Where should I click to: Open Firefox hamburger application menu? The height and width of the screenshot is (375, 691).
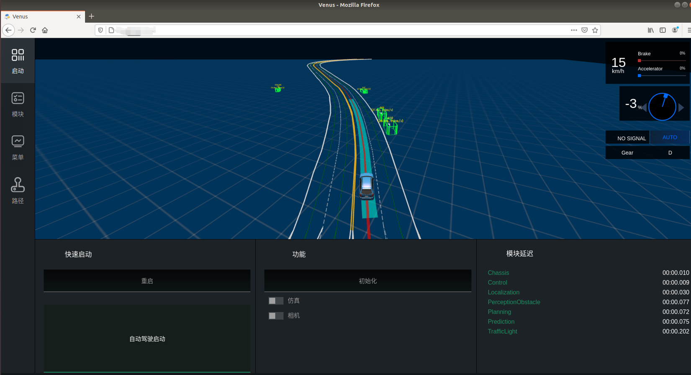tap(688, 30)
